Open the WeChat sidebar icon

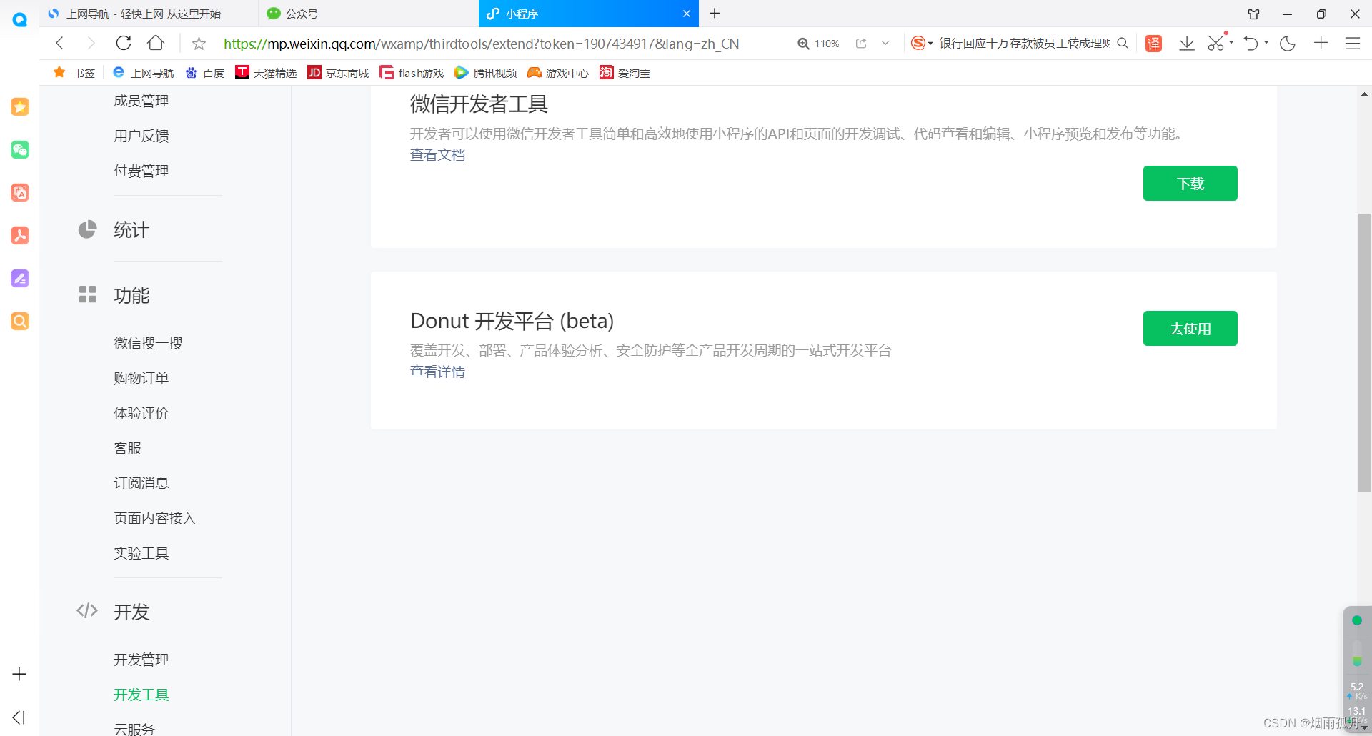point(20,150)
